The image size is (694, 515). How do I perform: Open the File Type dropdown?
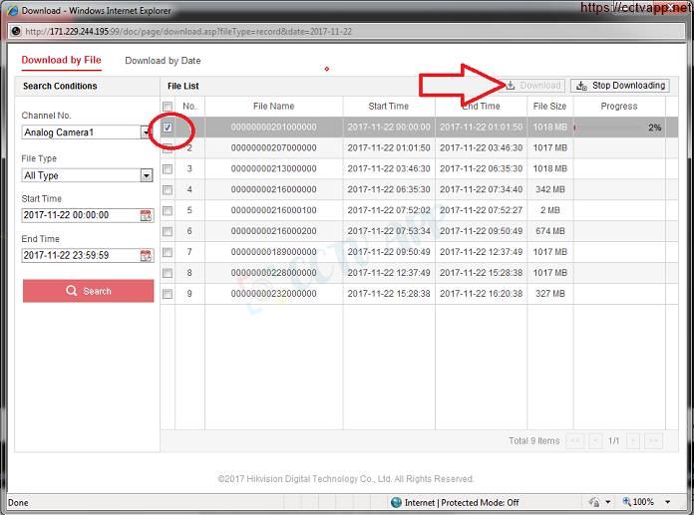click(146, 175)
